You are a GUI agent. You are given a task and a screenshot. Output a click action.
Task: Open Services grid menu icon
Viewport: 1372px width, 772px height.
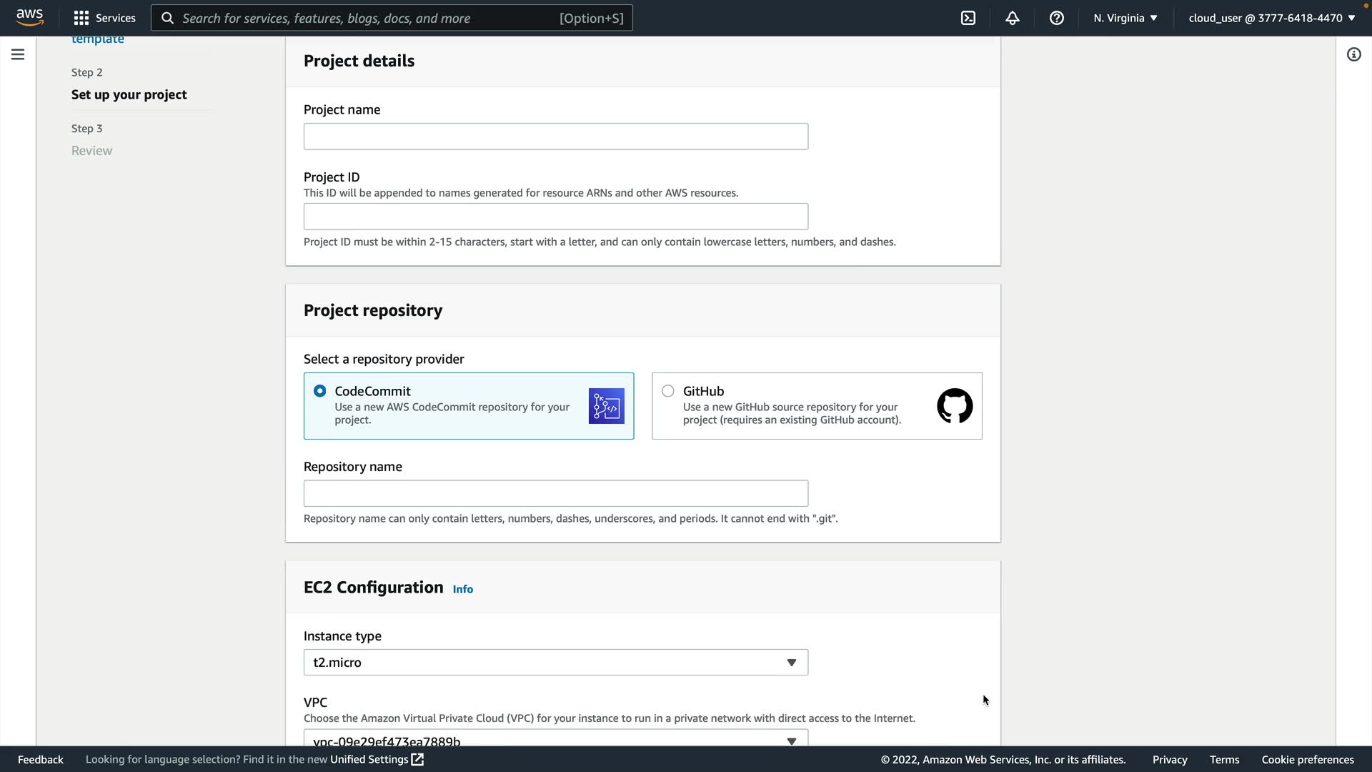coord(81,18)
